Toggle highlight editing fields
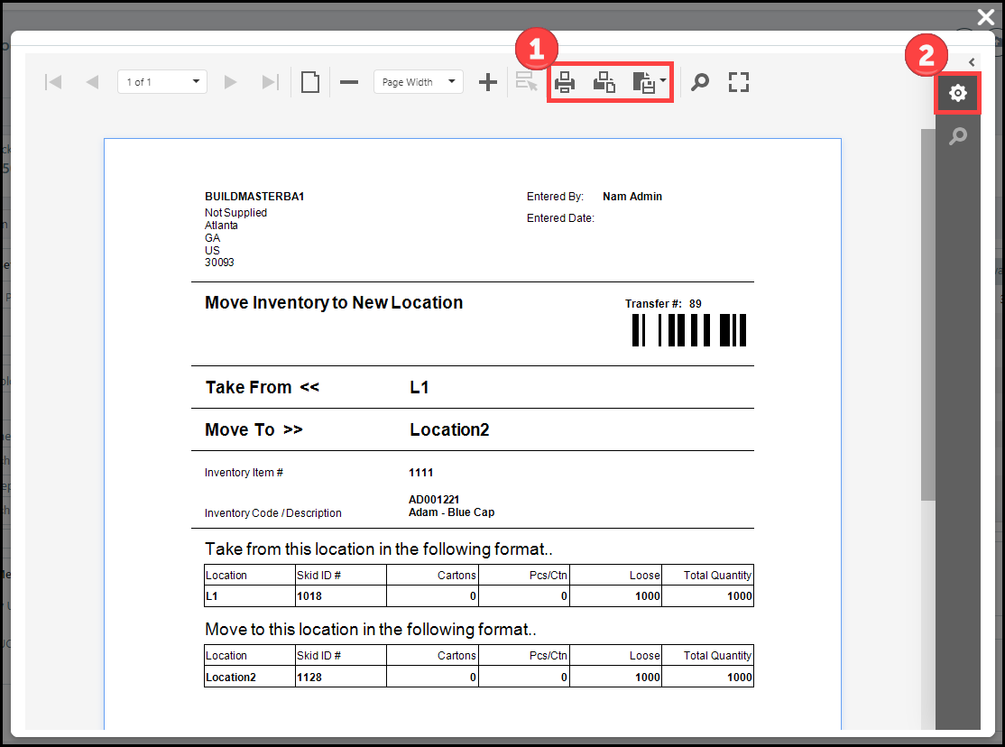The width and height of the screenshot is (1005, 747). click(526, 82)
